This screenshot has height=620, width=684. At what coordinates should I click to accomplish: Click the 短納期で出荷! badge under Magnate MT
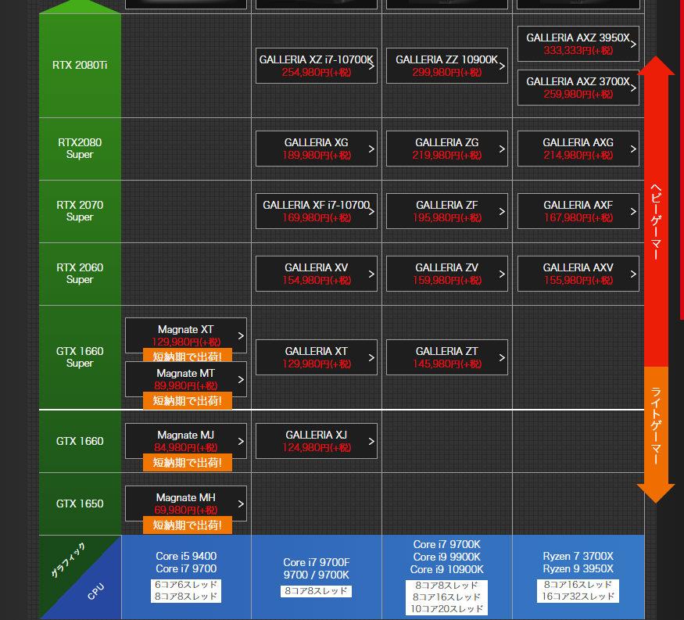[x=188, y=401]
